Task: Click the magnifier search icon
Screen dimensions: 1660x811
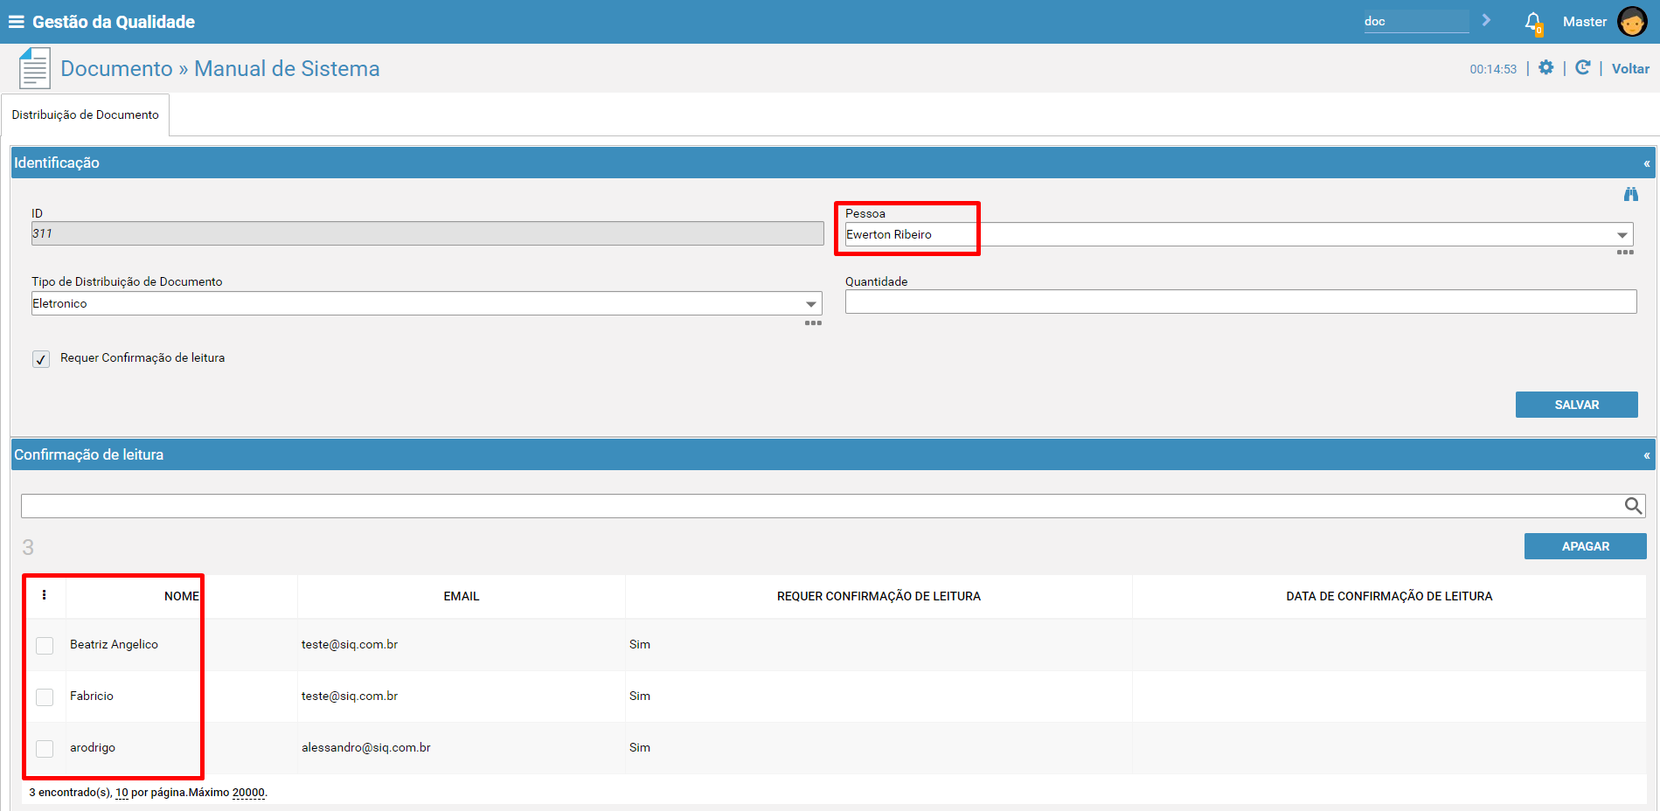Action: pyautogui.click(x=1632, y=506)
